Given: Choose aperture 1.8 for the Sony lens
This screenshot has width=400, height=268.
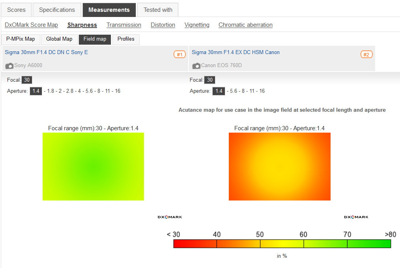Looking at the screenshot, I should pyautogui.click(x=50, y=91).
